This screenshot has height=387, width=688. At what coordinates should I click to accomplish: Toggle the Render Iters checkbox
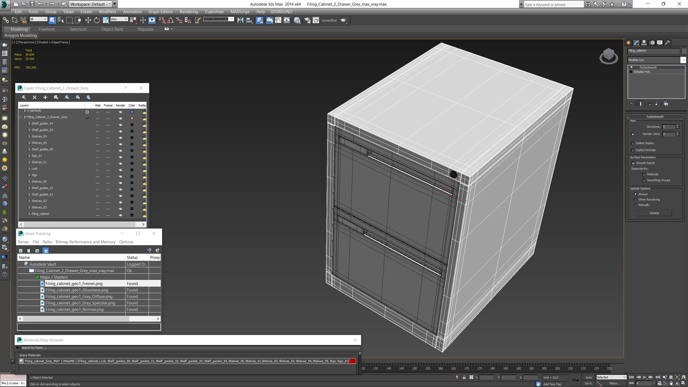point(633,134)
